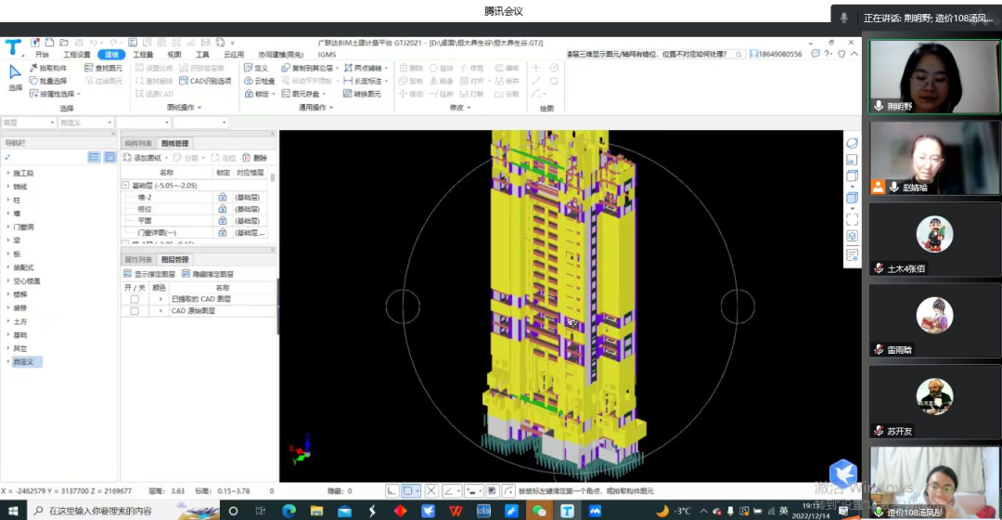This screenshot has width=1002, height=520.
Task: Click the 定义 define tool
Action: click(x=256, y=68)
